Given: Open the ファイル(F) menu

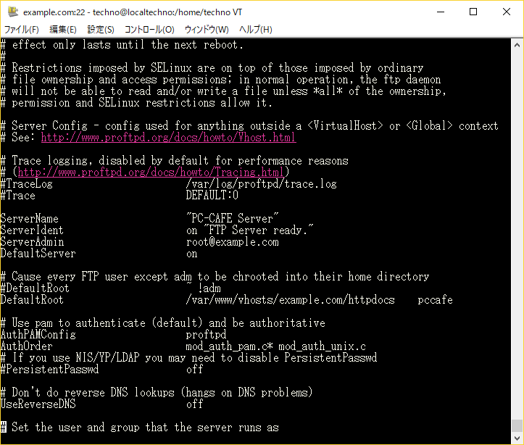Looking at the screenshot, I should click(x=22, y=30).
